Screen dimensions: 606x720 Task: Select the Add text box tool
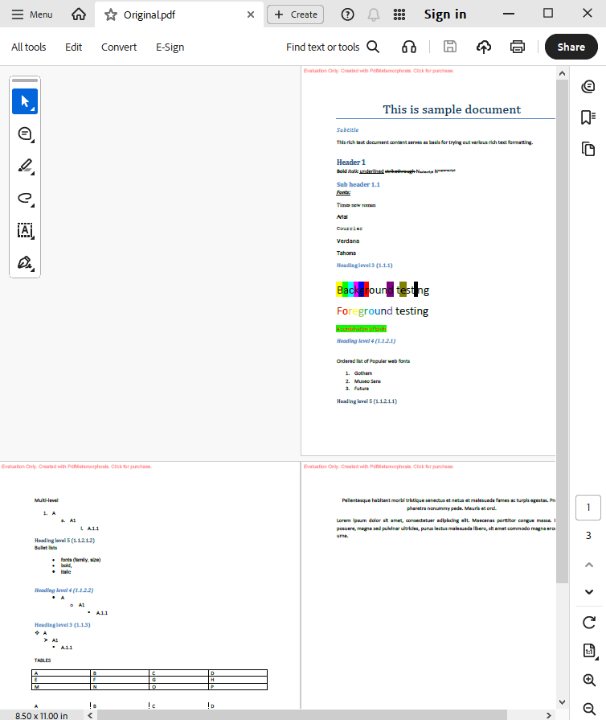[x=25, y=231]
